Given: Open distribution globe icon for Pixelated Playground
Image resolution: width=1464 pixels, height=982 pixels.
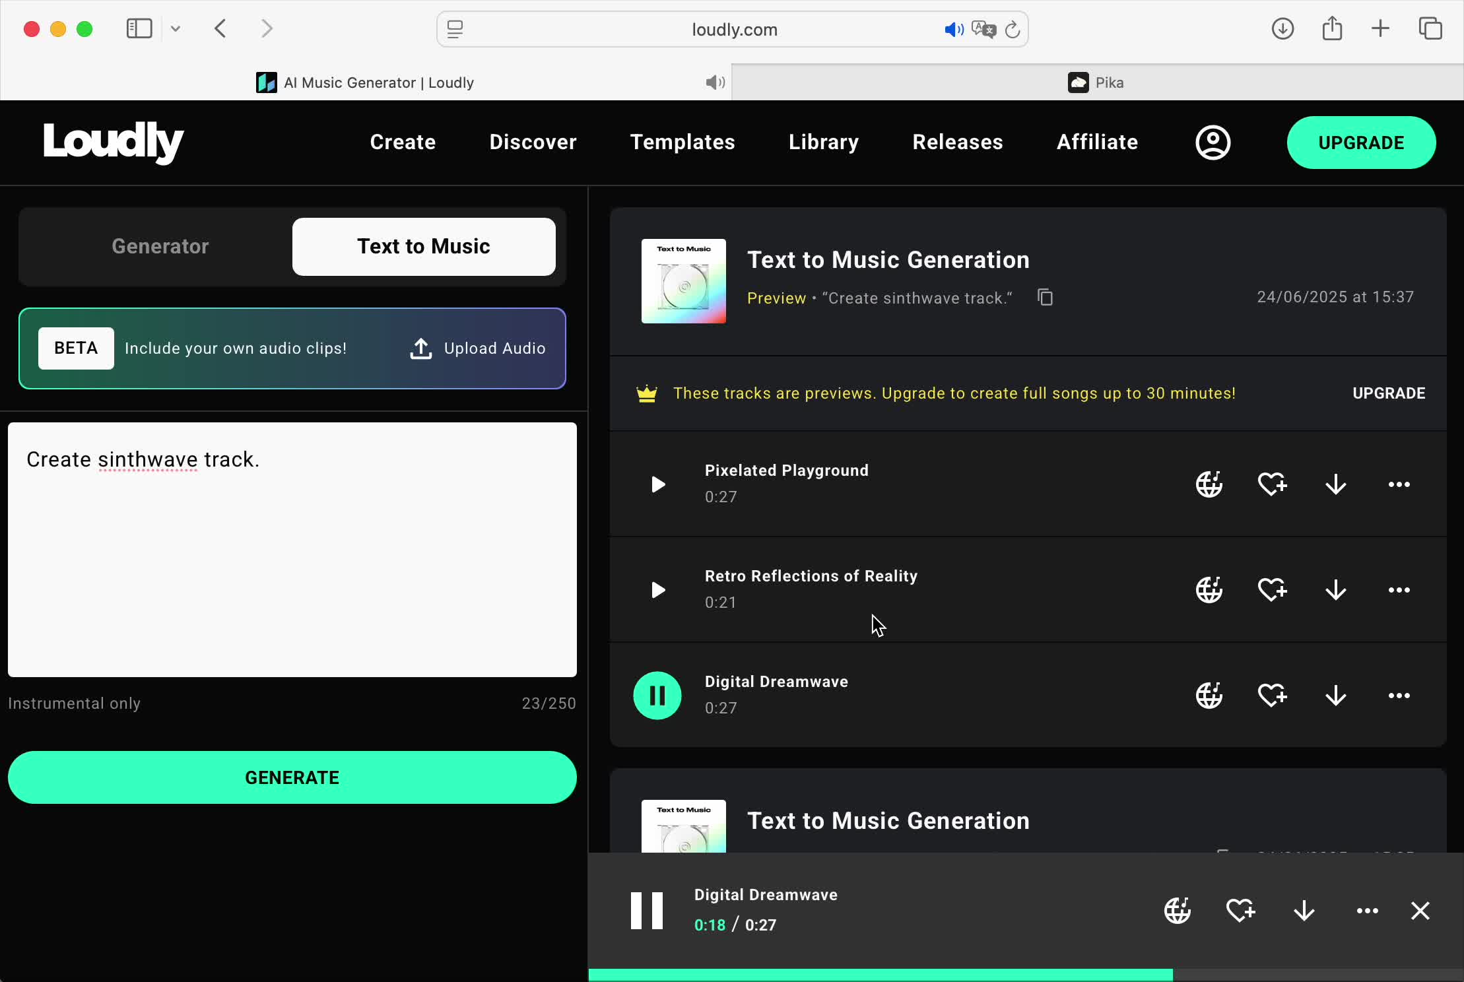Looking at the screenshot, I should pyautogui.click(x=1209, y=484).
